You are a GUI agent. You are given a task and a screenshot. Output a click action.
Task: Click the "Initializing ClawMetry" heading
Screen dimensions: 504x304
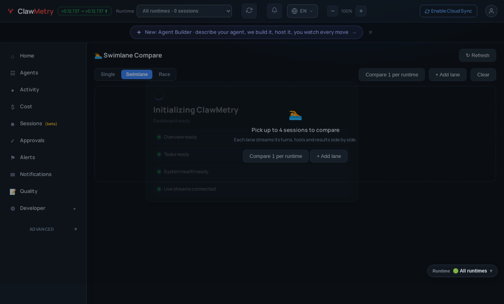coord(196,110)
